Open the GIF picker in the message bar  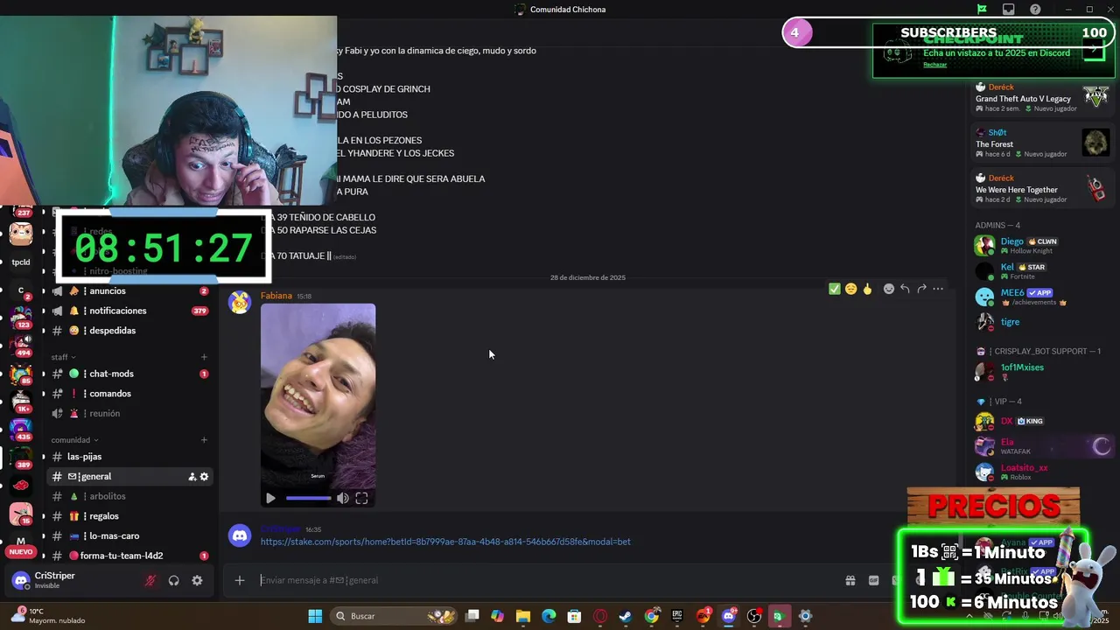pos(873,580)
